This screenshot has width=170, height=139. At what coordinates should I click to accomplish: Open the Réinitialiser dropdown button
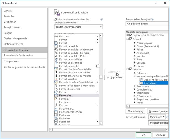157,117
